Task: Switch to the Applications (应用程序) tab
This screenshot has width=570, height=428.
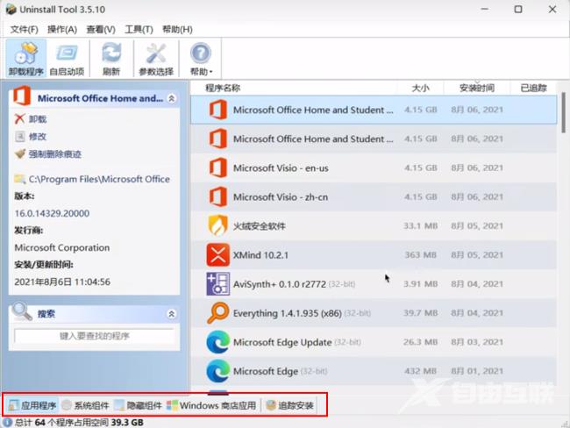Action: click(32, 405)
